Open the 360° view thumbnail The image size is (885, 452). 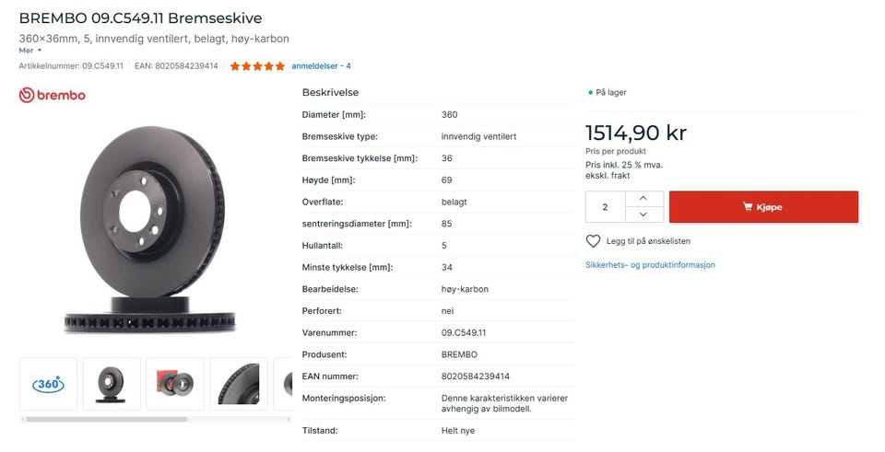[48, 384]
